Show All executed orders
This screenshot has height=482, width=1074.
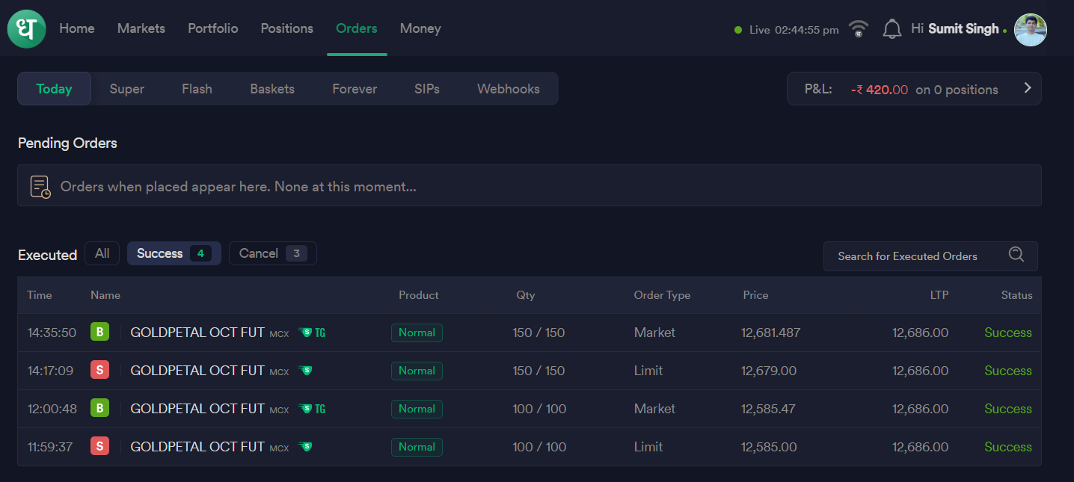(102, 253)
